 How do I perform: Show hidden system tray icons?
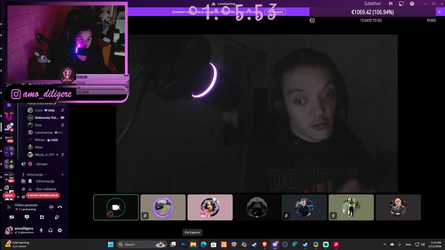(385, 244)
